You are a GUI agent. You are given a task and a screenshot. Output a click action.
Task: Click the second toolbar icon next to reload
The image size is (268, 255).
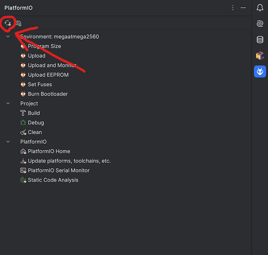tap(18, 23)
